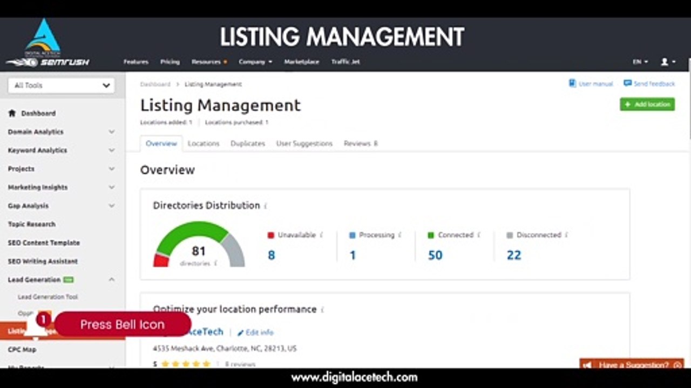Image resolution: width=691 pixels, height=388 pixels.
Task: Open Traffic Jet in top navigation
Action: 345,62
